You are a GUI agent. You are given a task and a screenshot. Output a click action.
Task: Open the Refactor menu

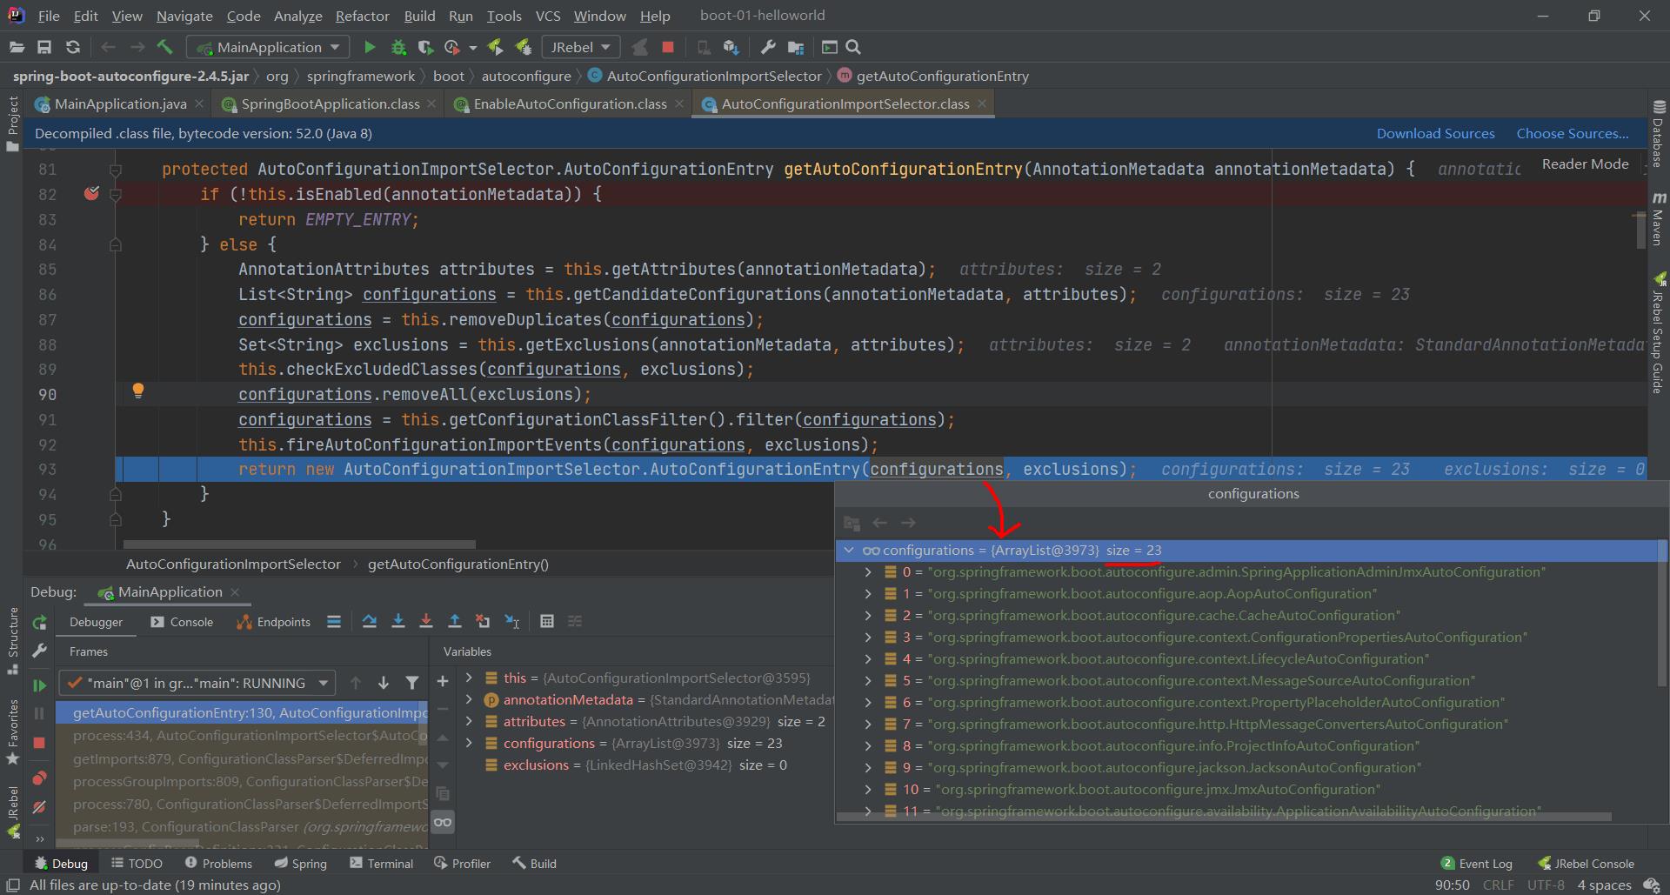click(x=362, y=16)
